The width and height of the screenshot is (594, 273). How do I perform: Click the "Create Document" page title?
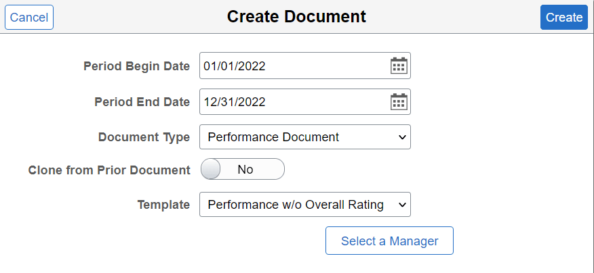point(296,17)
